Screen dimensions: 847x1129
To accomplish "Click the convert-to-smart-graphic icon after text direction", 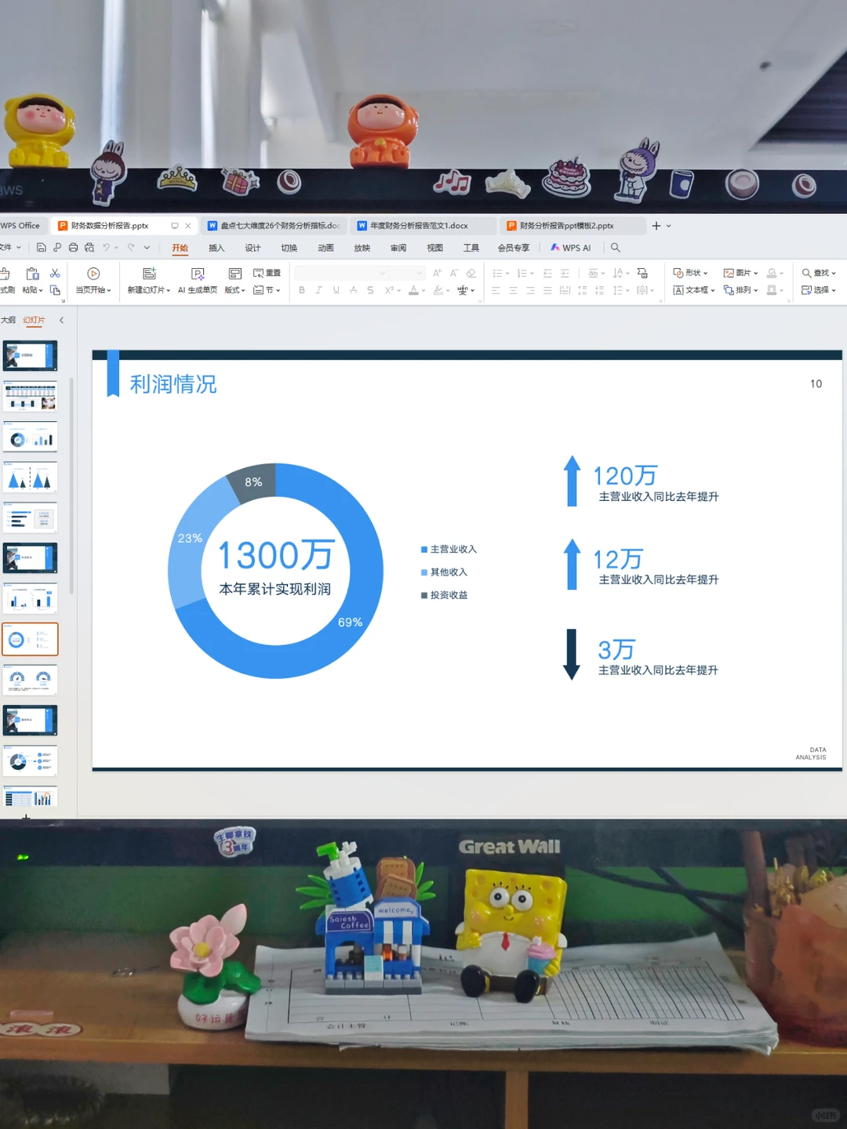I will coord(642,273).
